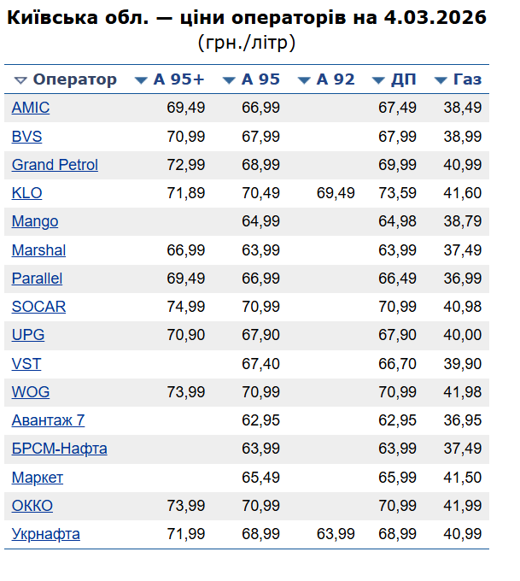Click the Укрнафта operator link
520x581 pixels.
pyautogui.click(x=46, y=534)
